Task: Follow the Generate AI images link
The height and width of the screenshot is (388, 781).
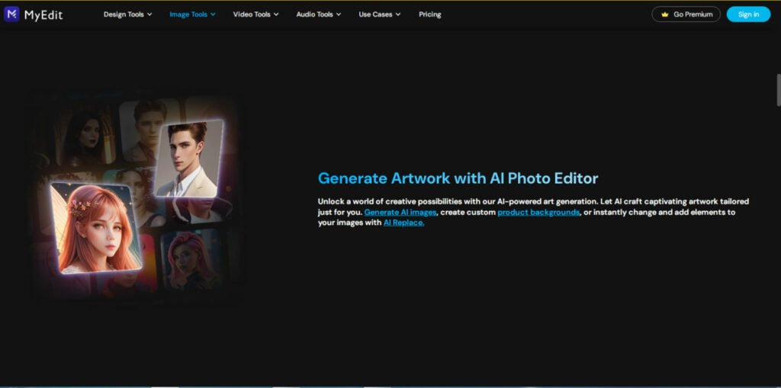Action: click(400, 212)
